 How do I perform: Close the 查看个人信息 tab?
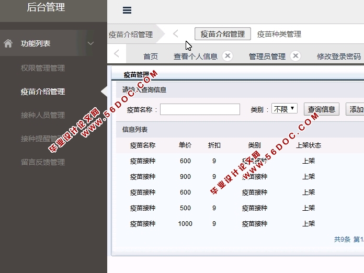pyautogui.click(x=227, y=56)
